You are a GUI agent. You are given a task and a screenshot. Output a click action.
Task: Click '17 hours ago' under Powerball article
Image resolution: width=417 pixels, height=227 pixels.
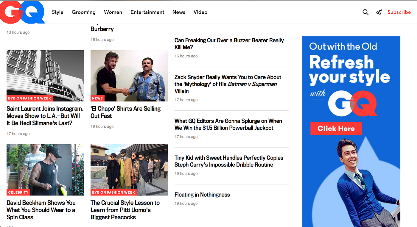click(x=186, y=137)
